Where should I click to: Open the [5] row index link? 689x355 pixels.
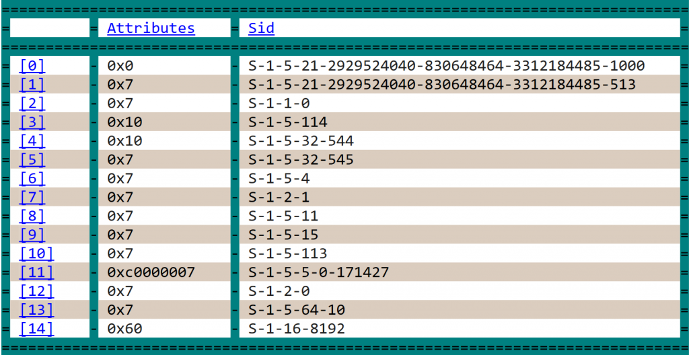32,160
